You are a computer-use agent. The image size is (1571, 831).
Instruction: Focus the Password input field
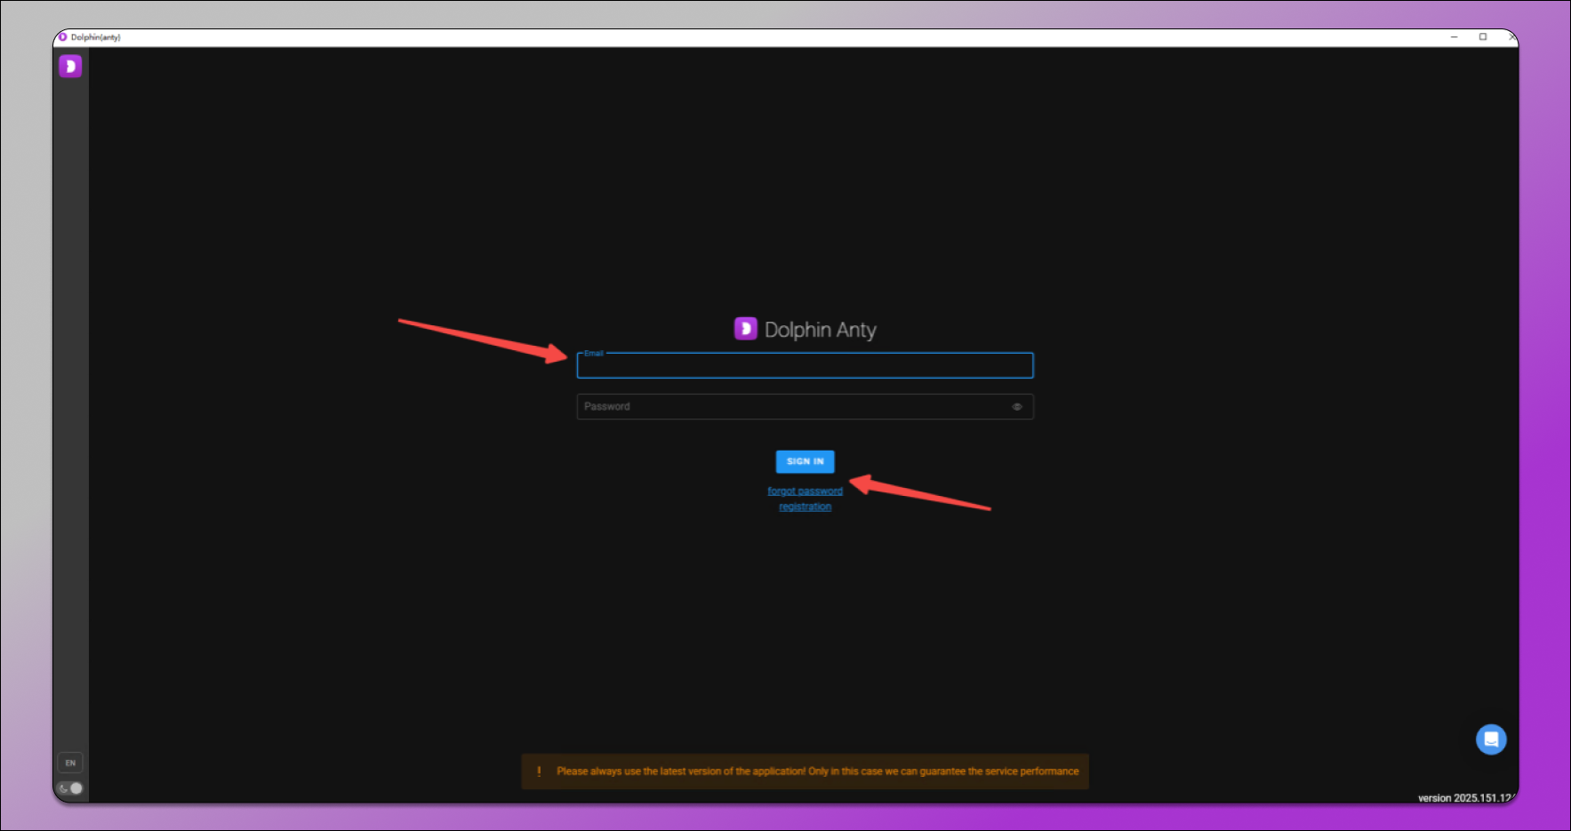pos(805,407)
